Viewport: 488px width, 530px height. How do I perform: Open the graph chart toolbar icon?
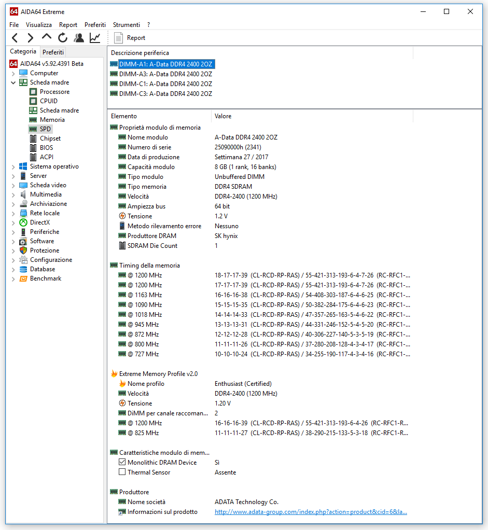coord(95,37)
